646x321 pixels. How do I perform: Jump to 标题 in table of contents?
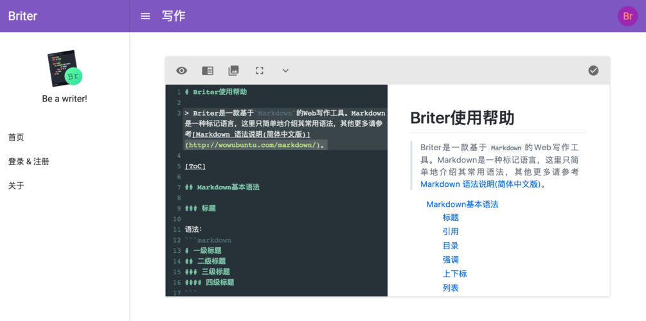tap(451, 217)
